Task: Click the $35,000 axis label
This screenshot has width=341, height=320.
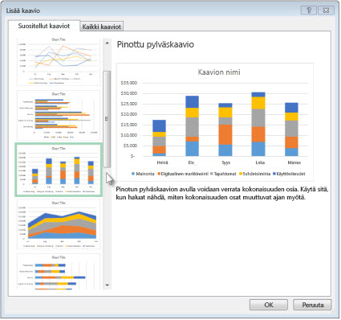Action: pyautogui.click(x=129, y=83)
